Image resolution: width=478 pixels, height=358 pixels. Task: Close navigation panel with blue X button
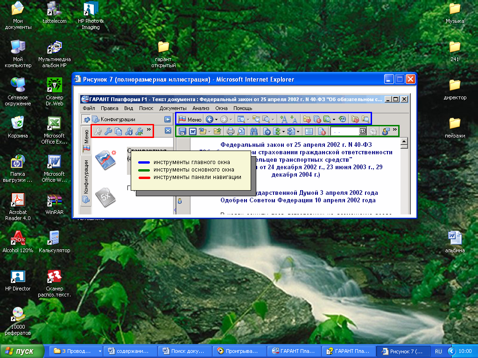click(168, 131)
